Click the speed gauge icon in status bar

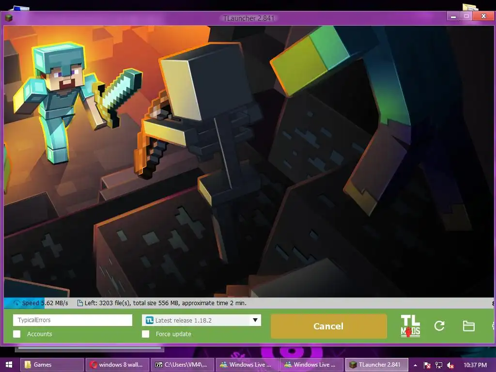16,303
